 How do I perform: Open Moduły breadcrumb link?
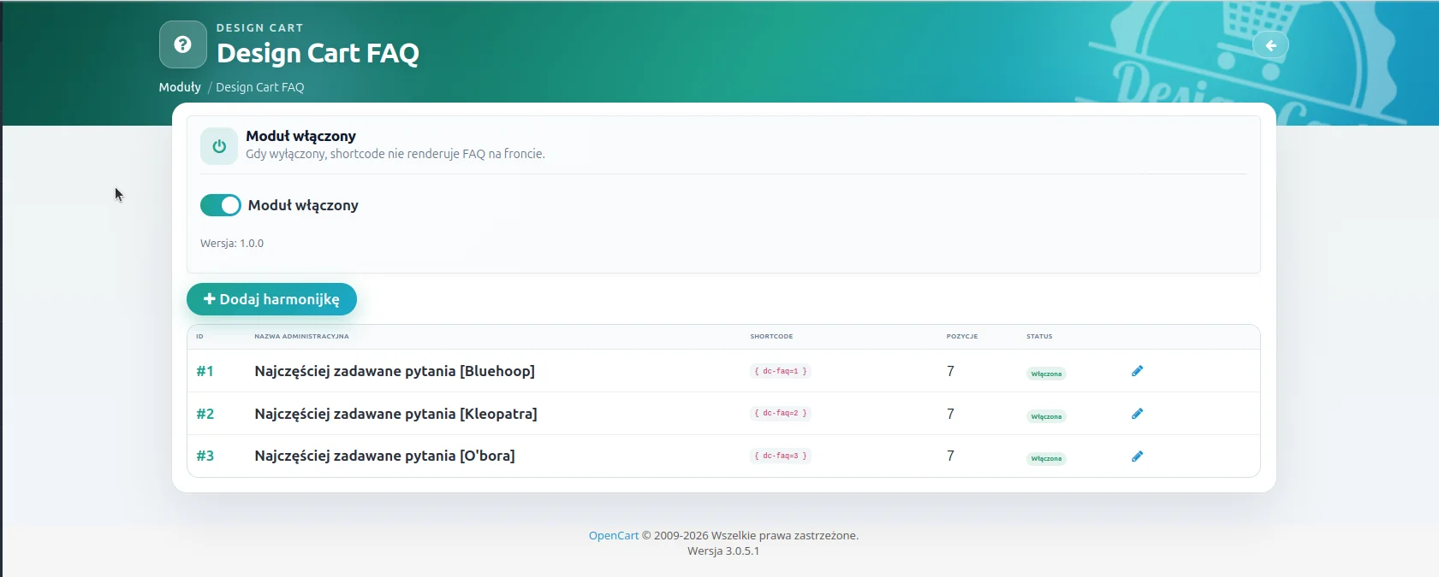tap(180, 87)
